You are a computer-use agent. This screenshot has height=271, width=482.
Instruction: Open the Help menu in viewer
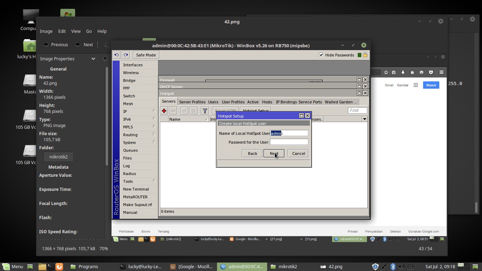point(102,31)
